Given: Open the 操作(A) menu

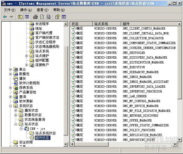Looking at the screenshot, I should point(26,10).
